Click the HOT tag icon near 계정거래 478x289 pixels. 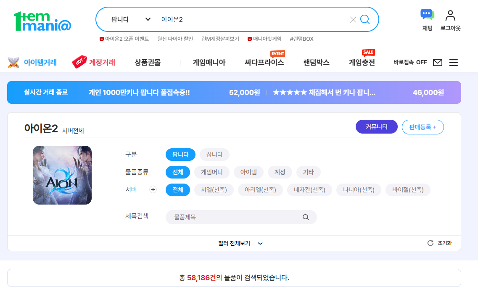coord(79,62)
